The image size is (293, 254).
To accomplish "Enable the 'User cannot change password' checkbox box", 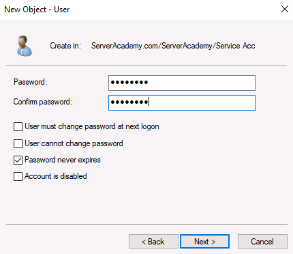I will (x=18, y=143).
